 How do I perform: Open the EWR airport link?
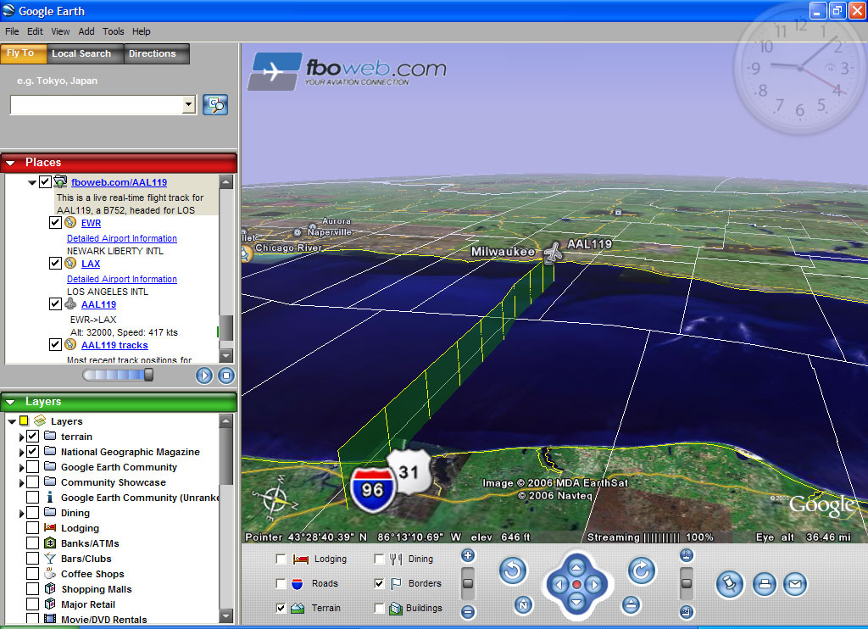[91, 223]
